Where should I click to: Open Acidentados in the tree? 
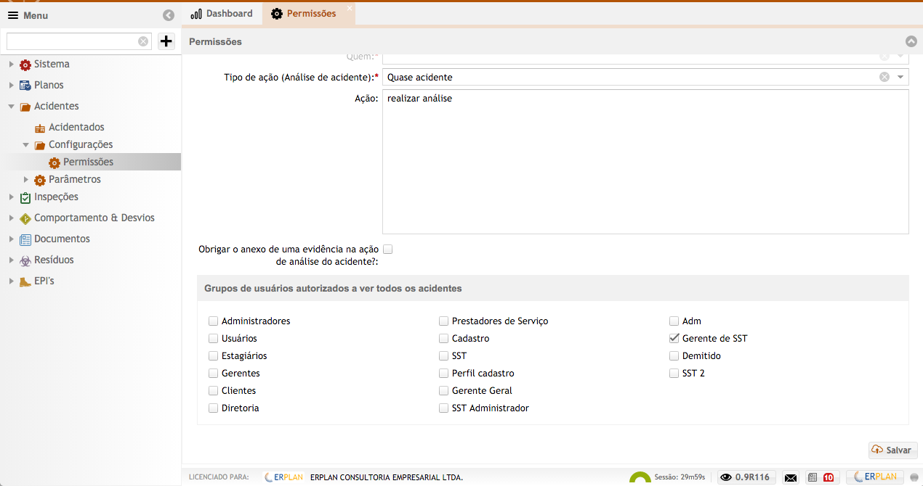pos(76,128)
